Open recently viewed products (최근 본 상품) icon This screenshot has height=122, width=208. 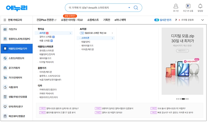pos(188,6)
